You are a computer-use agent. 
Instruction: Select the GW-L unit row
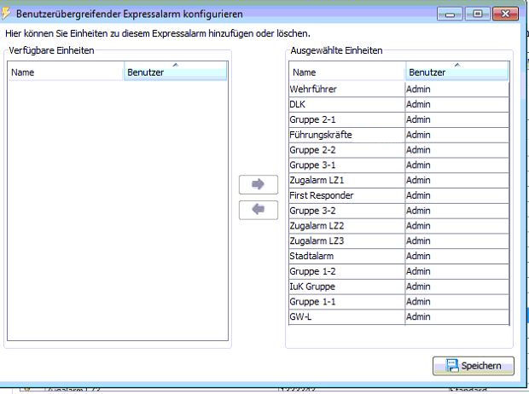pos(348,316)
